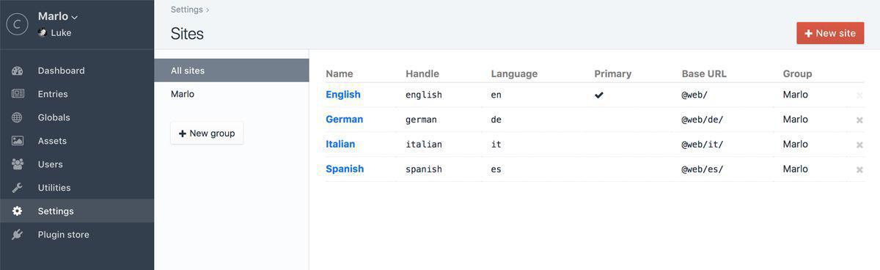The image size is (880, 270).
Task: Click the Language column header
Action: (x=514, y=73)
